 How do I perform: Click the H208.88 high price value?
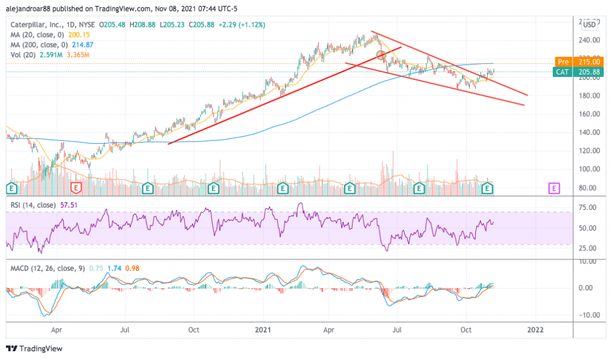[x=142, y=24]
